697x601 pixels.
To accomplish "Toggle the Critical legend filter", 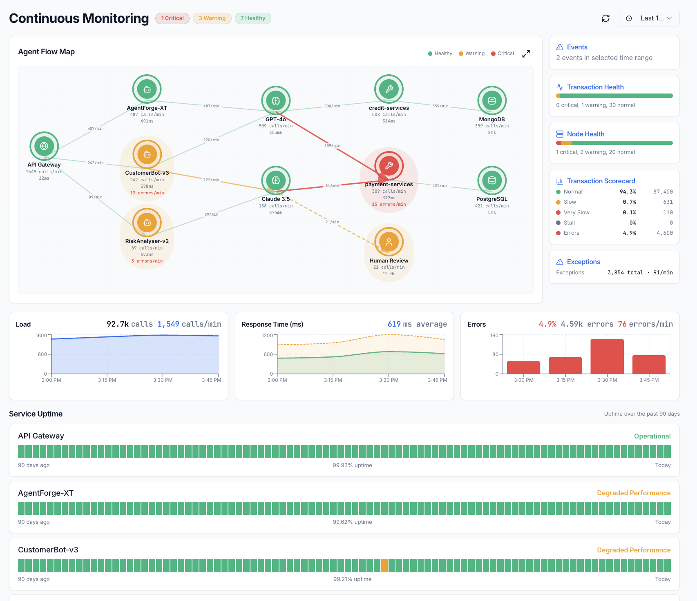I will (x=503, y=53).
